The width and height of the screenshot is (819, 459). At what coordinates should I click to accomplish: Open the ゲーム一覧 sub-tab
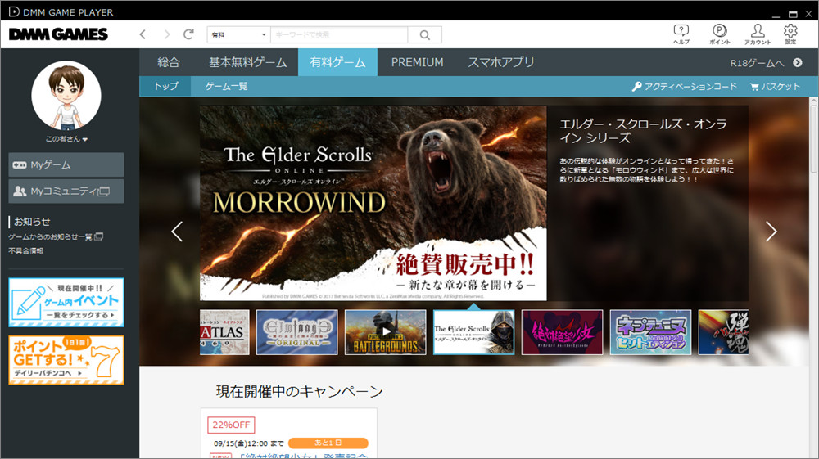pyautogui.click(x=226, y=86)
